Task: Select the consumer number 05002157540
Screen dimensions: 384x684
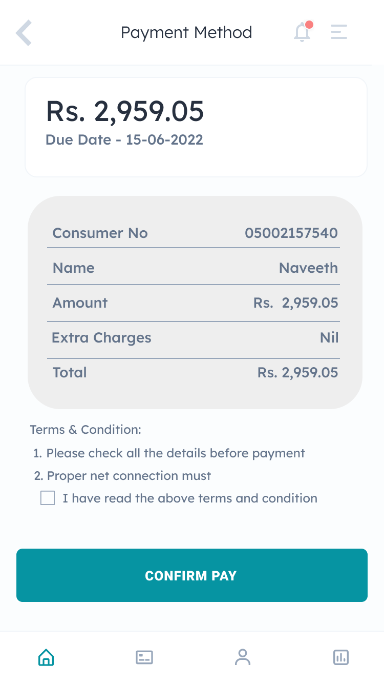Action: tap(291, 233)
